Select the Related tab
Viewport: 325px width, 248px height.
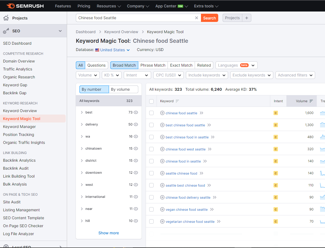(x=204, y=65)
